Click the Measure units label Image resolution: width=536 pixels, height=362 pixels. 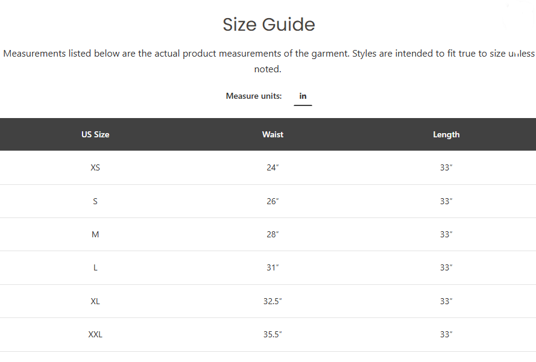[254, 96]
